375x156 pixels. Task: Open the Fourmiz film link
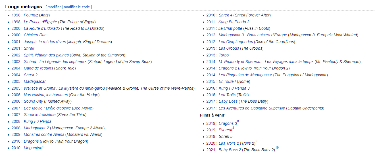[x=31, y=15]
